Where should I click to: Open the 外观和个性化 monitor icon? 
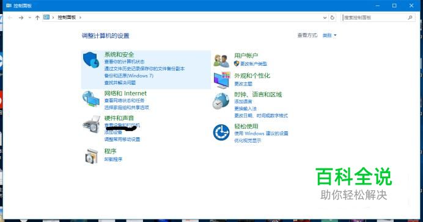222,80
